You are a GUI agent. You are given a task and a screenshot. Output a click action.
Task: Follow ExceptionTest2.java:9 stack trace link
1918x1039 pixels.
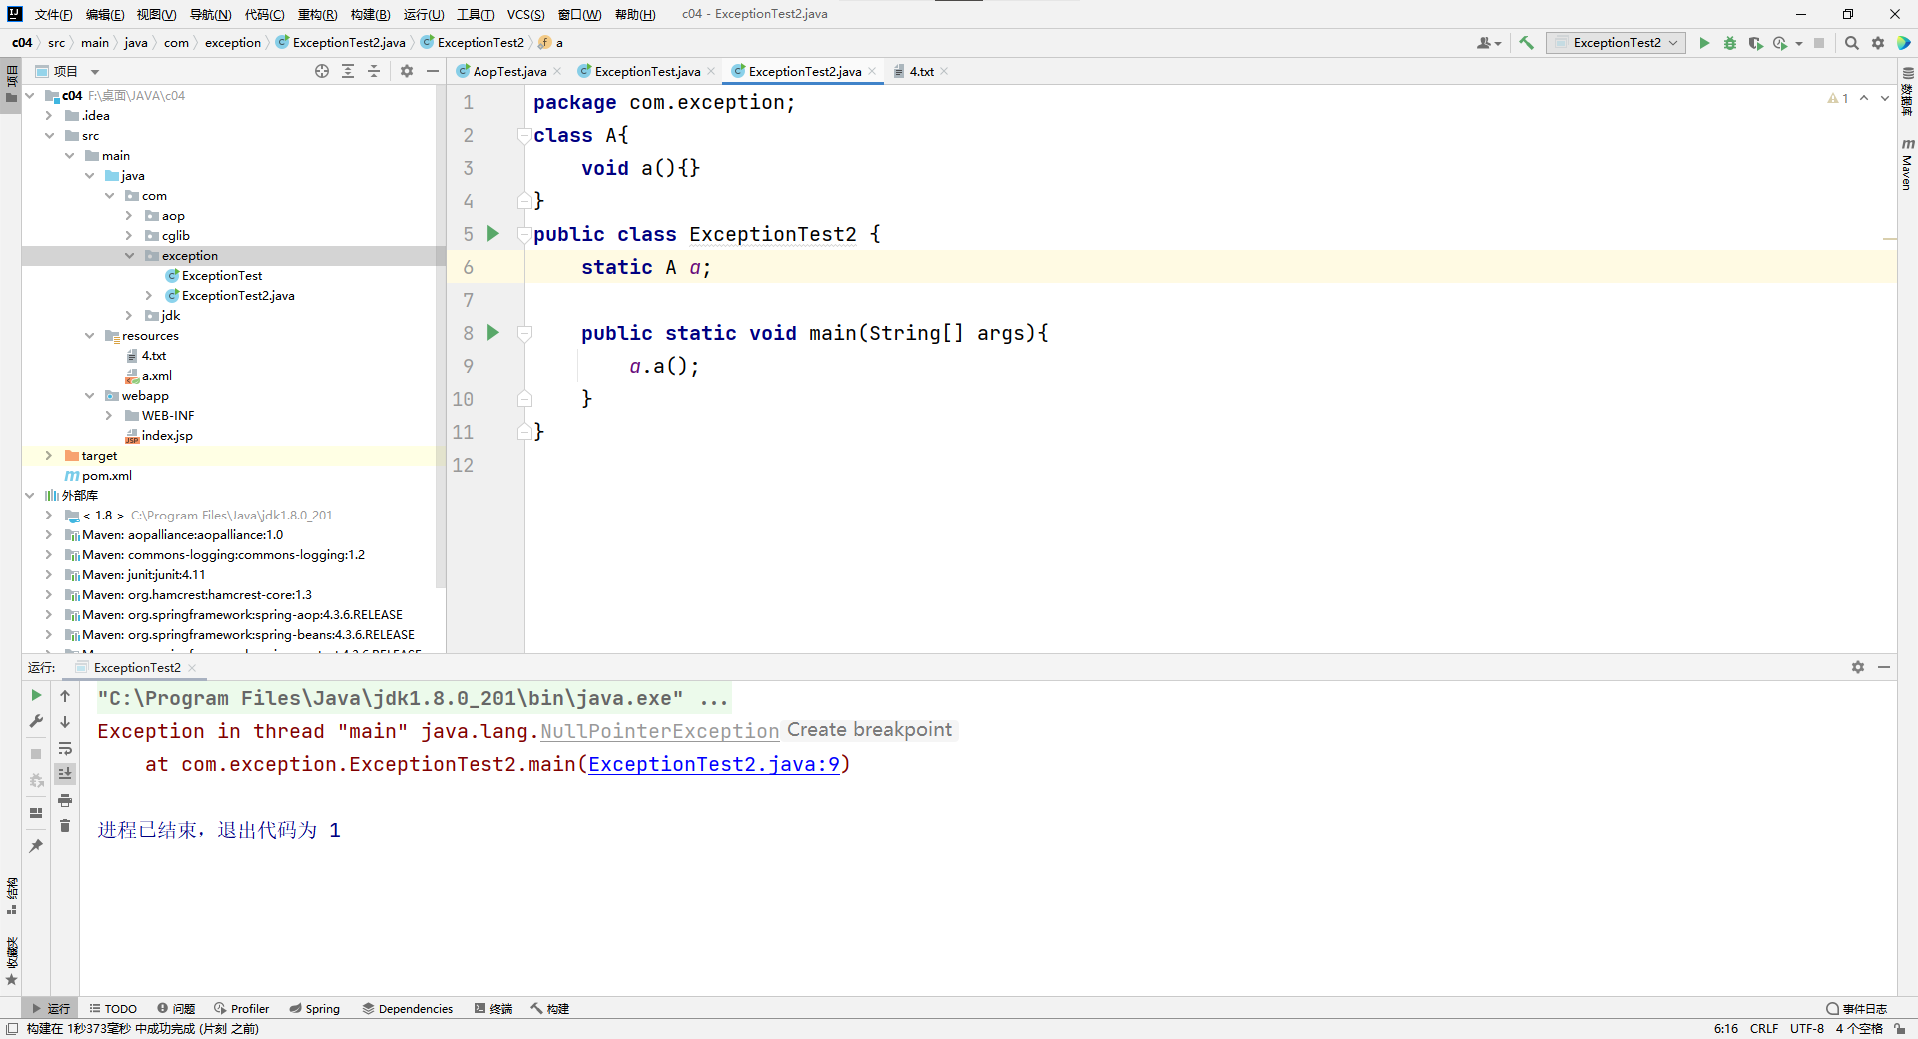point(714,764)
